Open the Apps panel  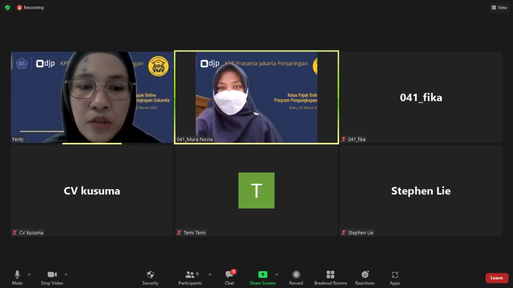(395, 275)
